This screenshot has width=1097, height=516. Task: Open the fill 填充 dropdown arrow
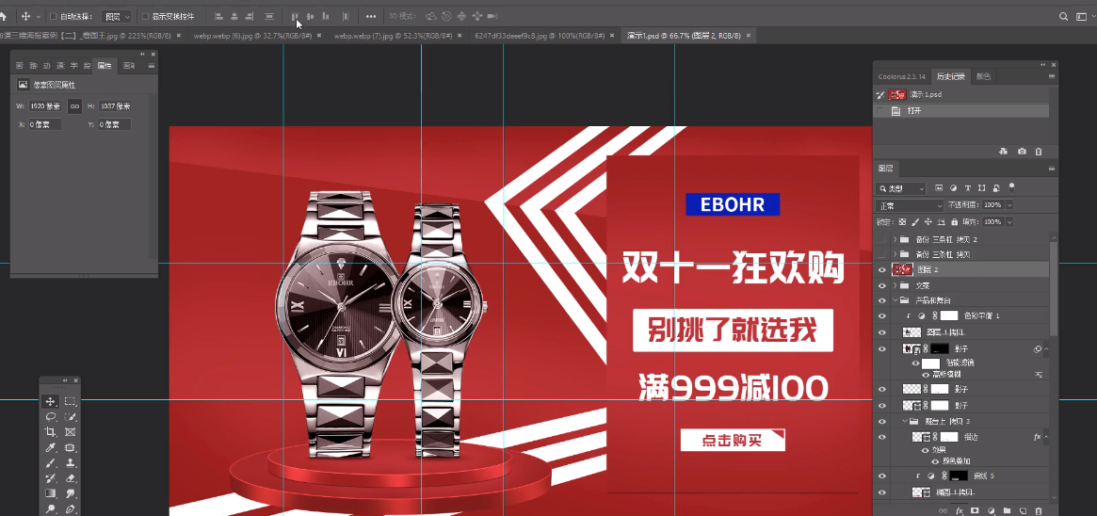[1009, 221]
